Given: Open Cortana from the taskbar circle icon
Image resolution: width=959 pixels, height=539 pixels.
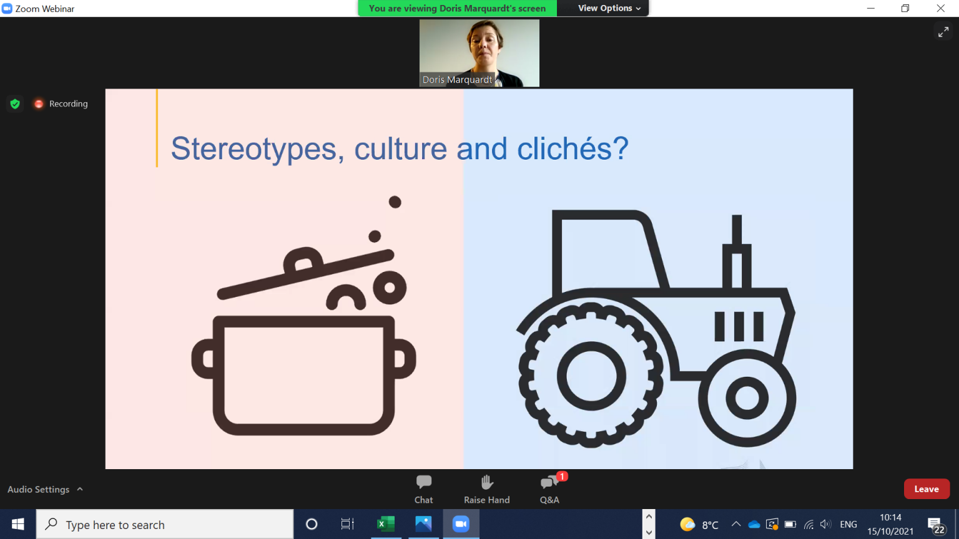Looking at the screenshot, I should click(x=312, y=524).
